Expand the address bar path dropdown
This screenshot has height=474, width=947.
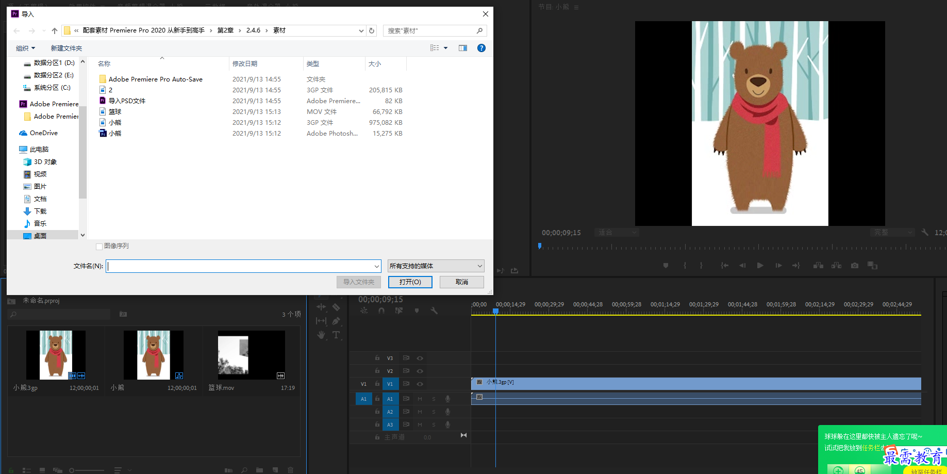[x=361, y=30]
